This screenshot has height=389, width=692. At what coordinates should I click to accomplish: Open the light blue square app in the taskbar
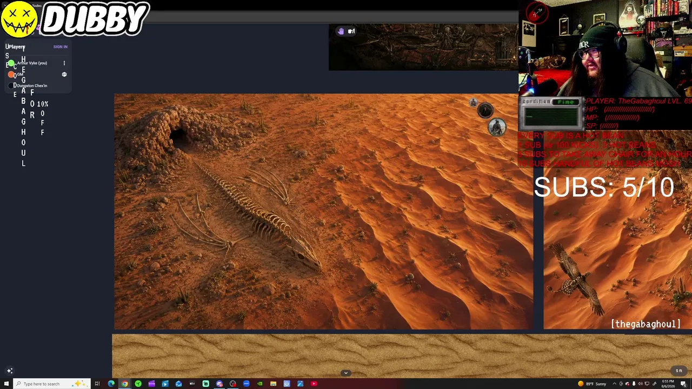click(287, 384)
